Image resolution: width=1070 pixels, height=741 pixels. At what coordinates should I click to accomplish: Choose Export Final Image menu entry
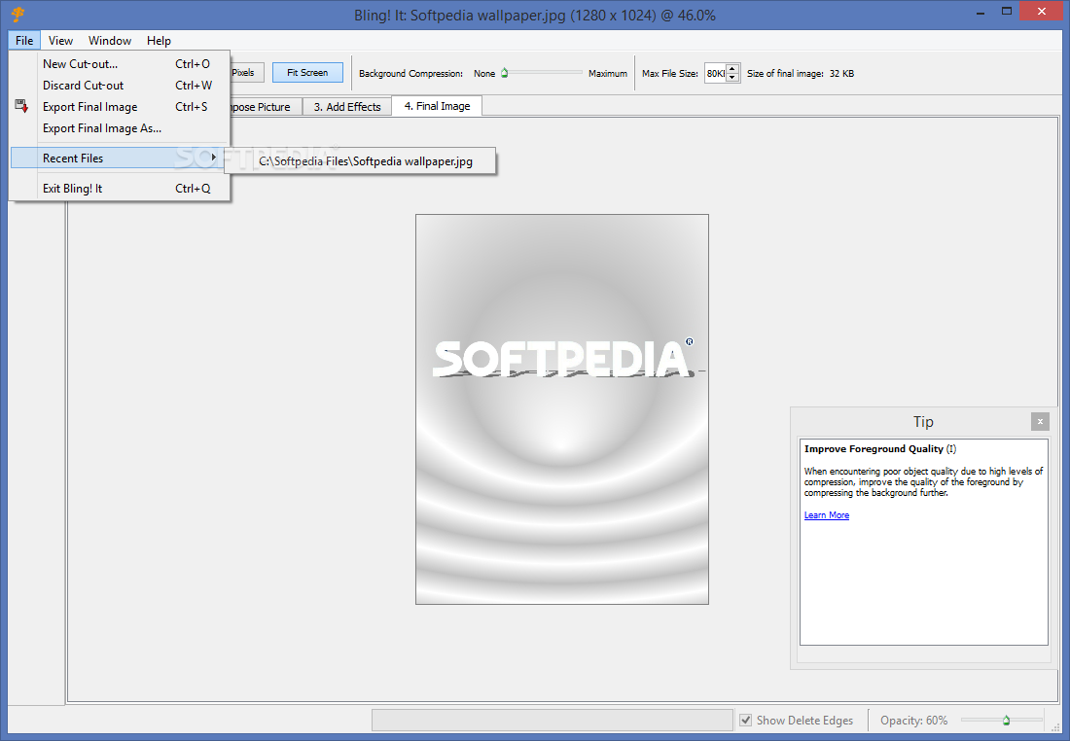point(120,106)
